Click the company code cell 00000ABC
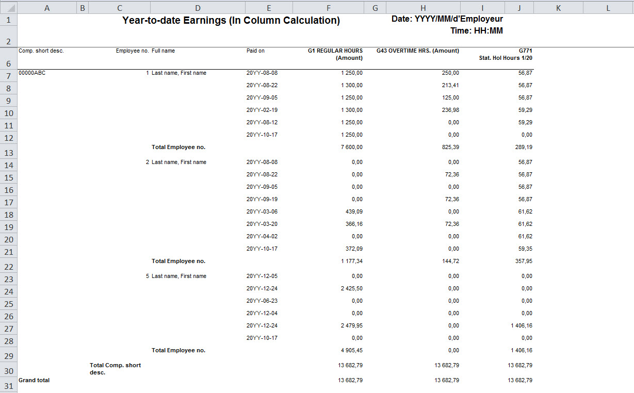 click(32, 73)
